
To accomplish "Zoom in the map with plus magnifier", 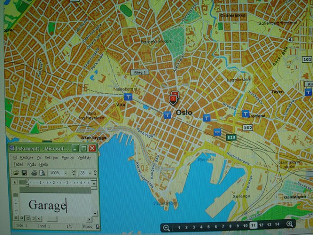I will pos(289,224).
